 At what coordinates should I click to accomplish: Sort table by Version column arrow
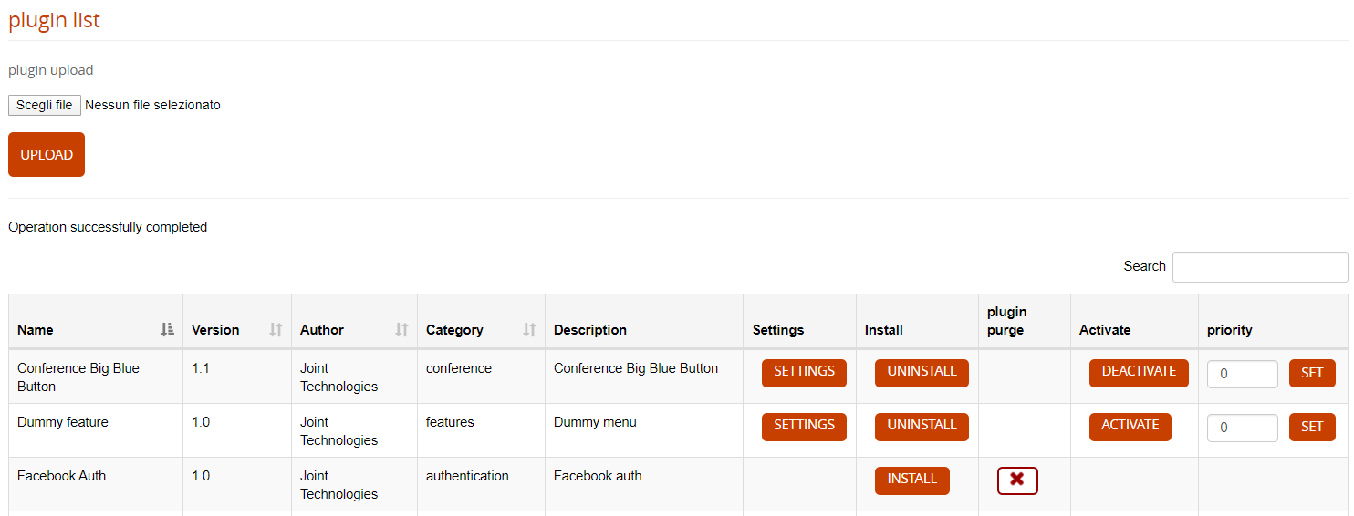coord(276,330)
